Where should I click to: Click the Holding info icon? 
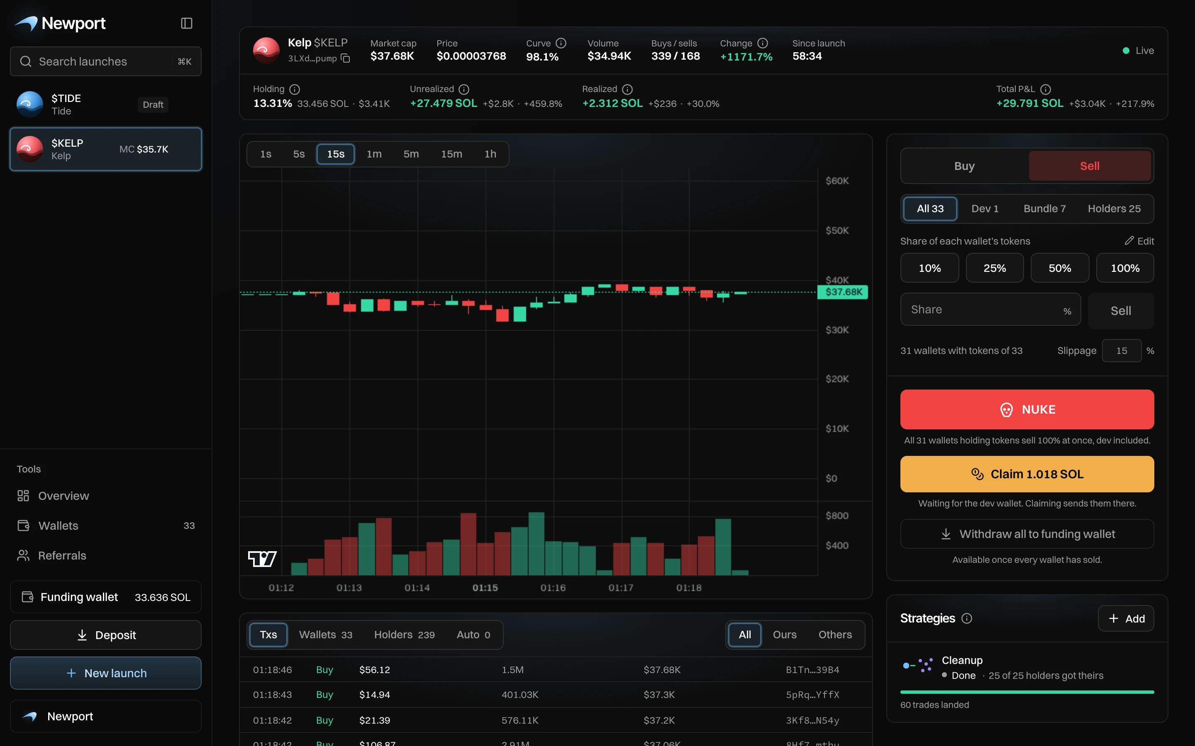(x=294, y=89)
